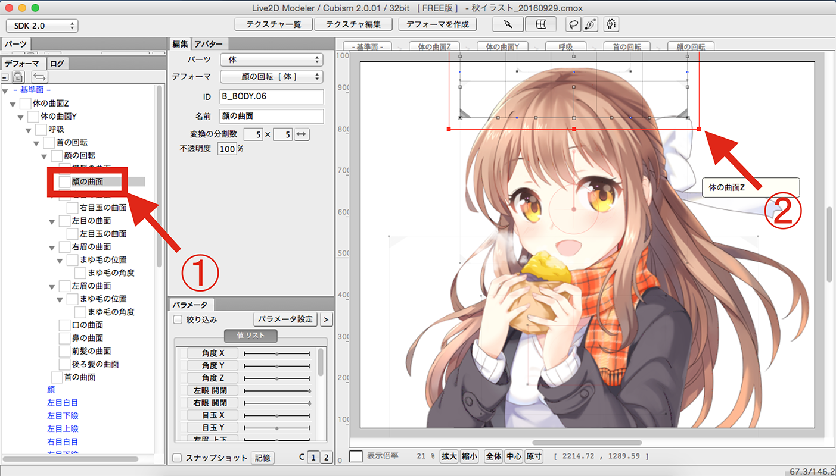Choose the lasso selection tool
The width and height of the screenshot is (836, 476).
click(573, 24)
